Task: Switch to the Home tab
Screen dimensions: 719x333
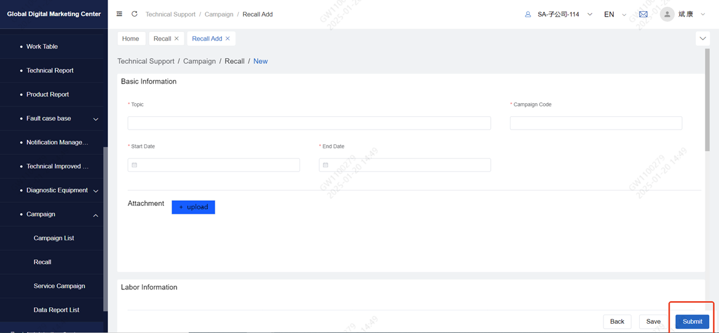Action: point(131,39)
